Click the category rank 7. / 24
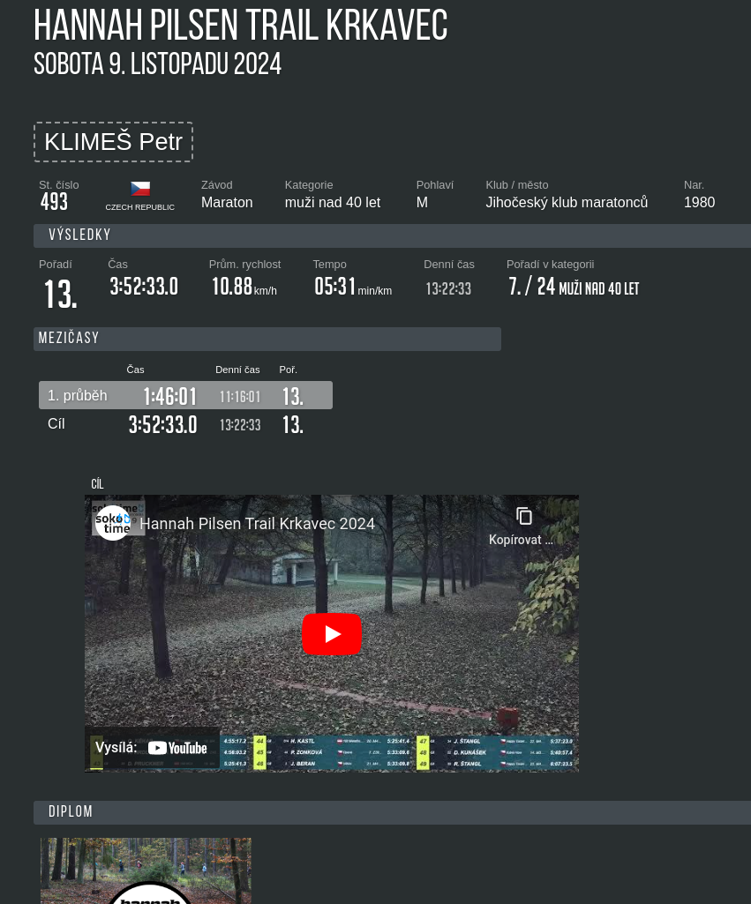 (531, 287)
